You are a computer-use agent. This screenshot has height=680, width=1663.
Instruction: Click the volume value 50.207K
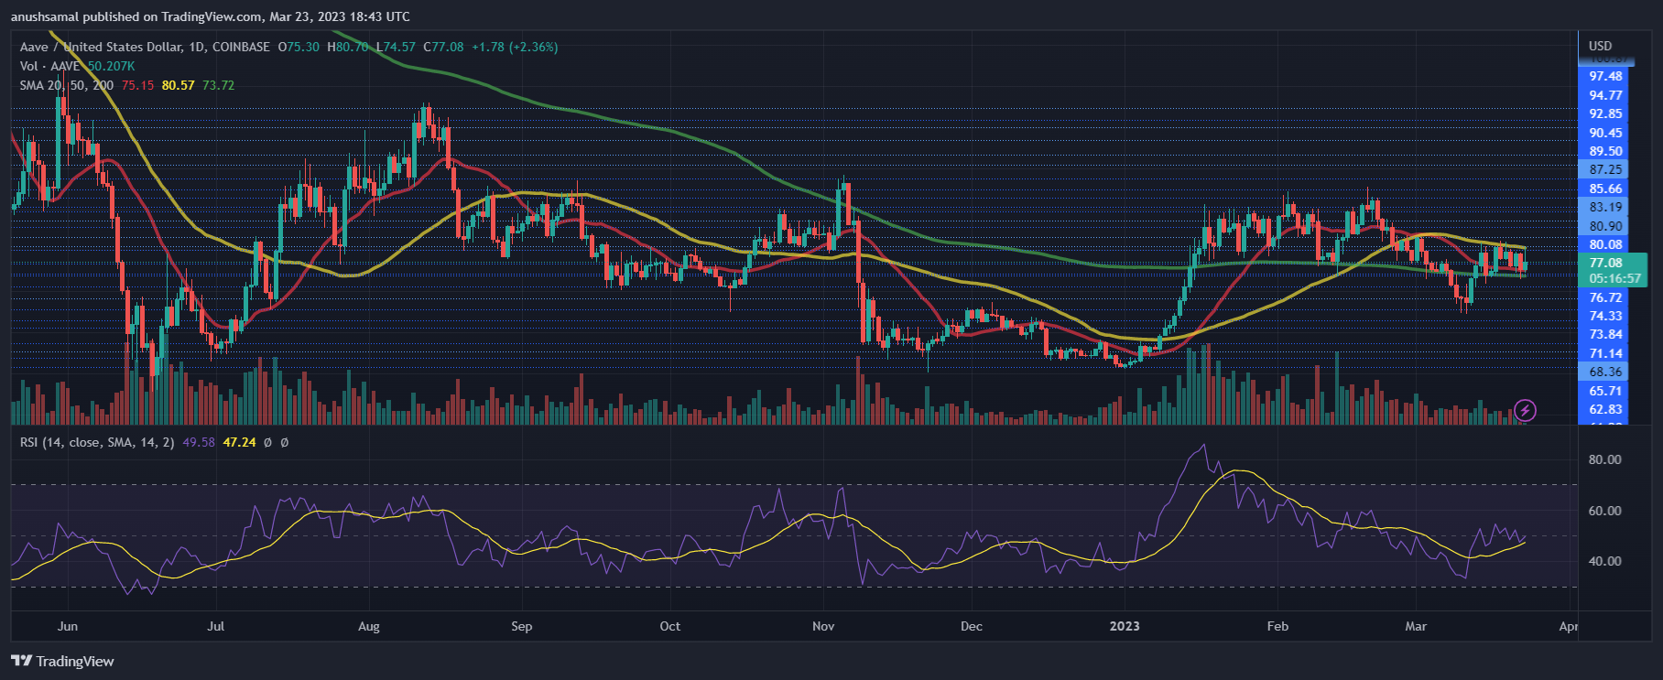[111, 66]
